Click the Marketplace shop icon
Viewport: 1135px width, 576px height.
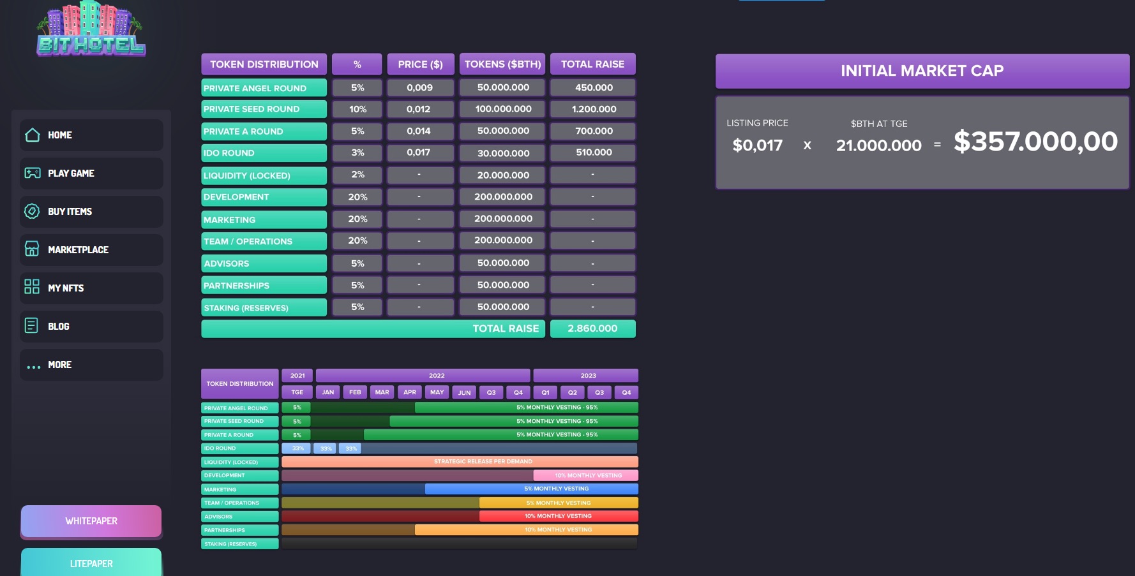click(x=32, y=249)
